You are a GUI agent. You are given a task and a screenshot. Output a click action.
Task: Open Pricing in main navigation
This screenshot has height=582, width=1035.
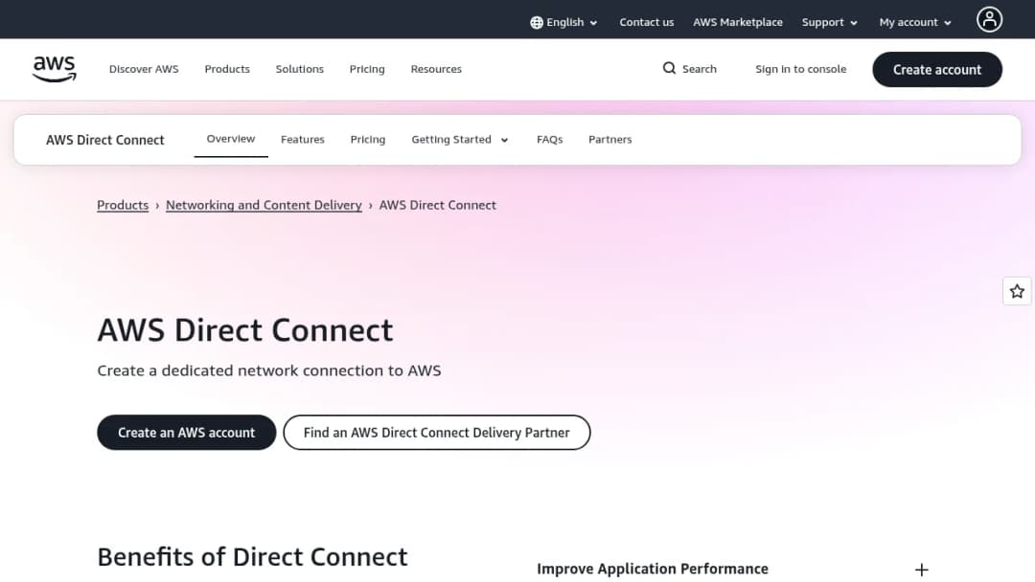point(367,69)
